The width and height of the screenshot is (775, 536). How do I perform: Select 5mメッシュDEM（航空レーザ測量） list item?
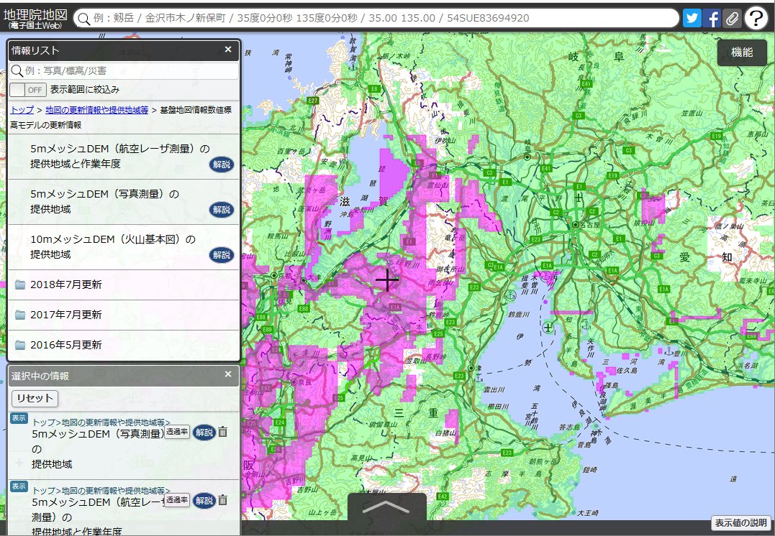click(124, 157)
